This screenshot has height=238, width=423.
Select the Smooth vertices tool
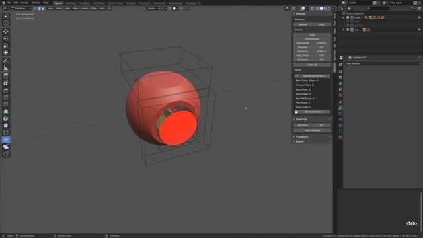pyautogui.click(x=6, y=126)
